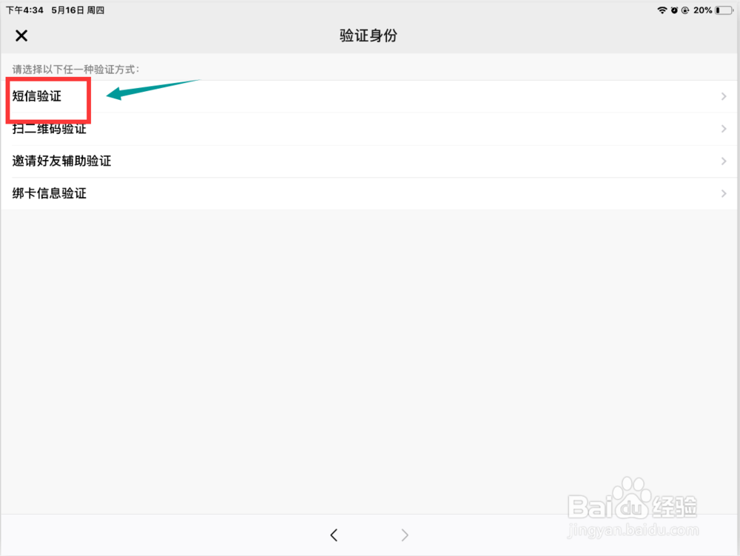Expand chevron on the 绑卡信息验证 row
Screen dimensions: 740x556
point(724,193)
